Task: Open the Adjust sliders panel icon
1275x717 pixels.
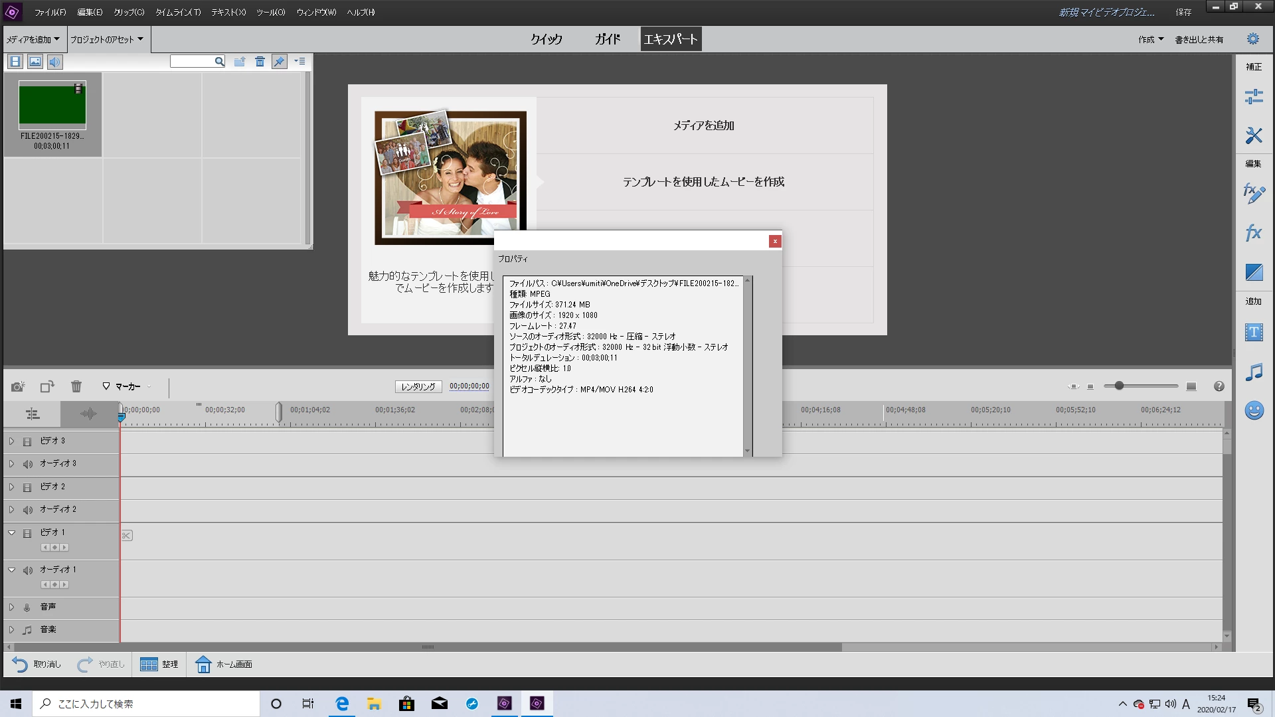Action: [x=1253, y=97]
